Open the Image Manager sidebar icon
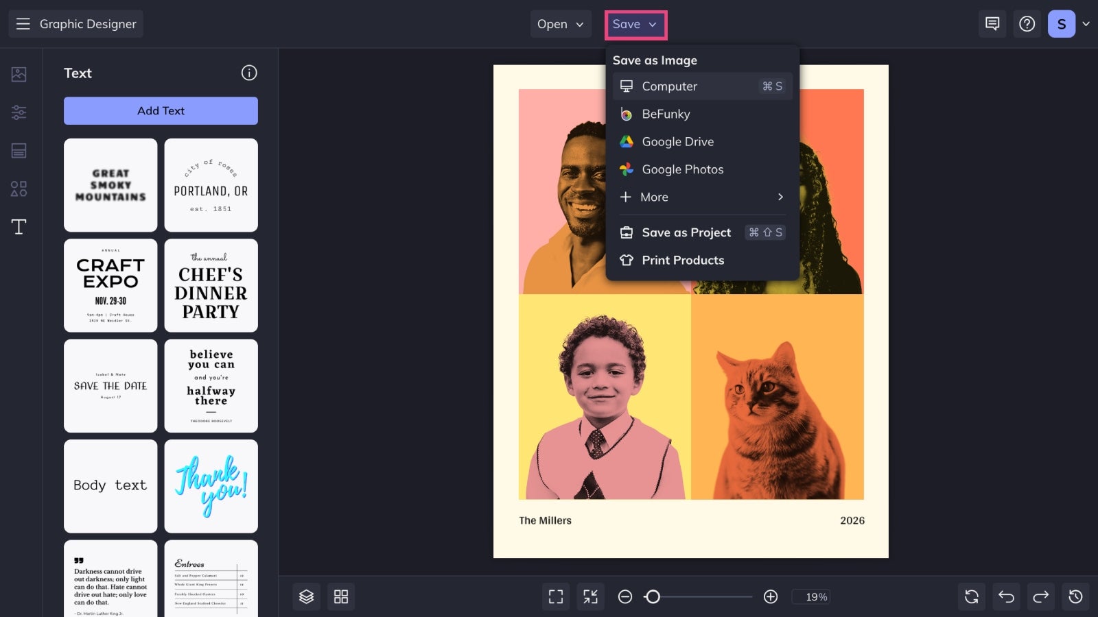Image resolution: width=1098 pixels, height=617 pixels. point(19,74)
